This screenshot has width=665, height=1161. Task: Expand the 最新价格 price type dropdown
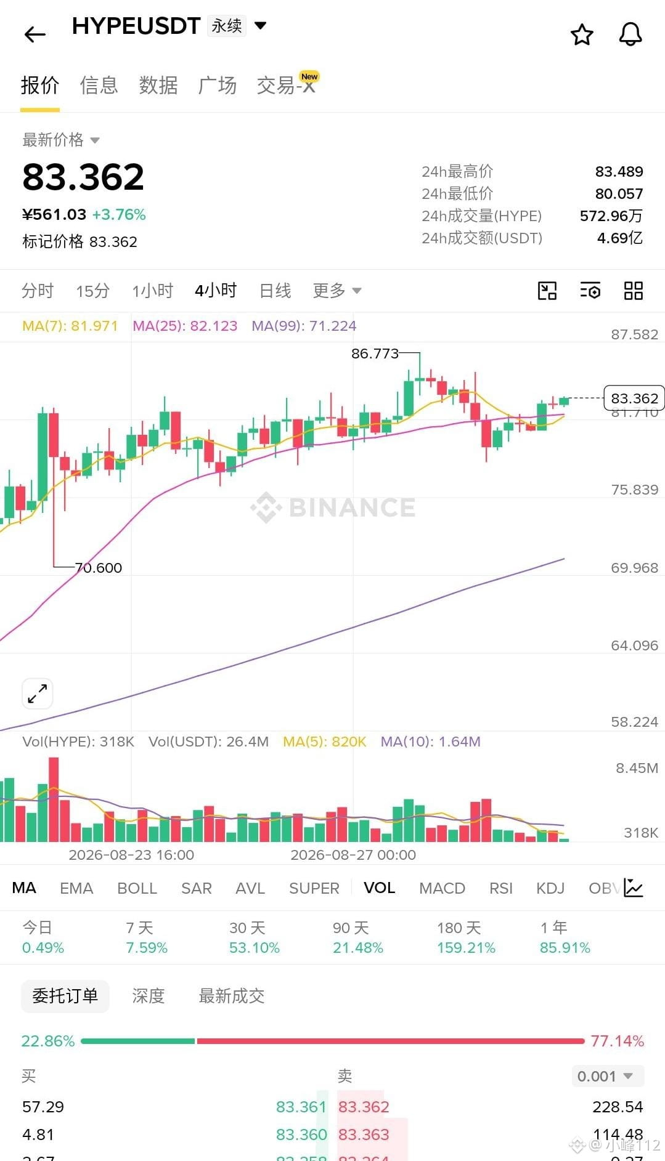click(95, 140)
